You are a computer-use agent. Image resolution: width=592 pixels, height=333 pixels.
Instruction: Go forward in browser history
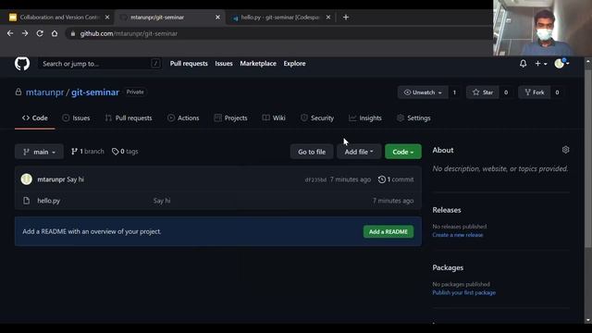pos(25,33)
